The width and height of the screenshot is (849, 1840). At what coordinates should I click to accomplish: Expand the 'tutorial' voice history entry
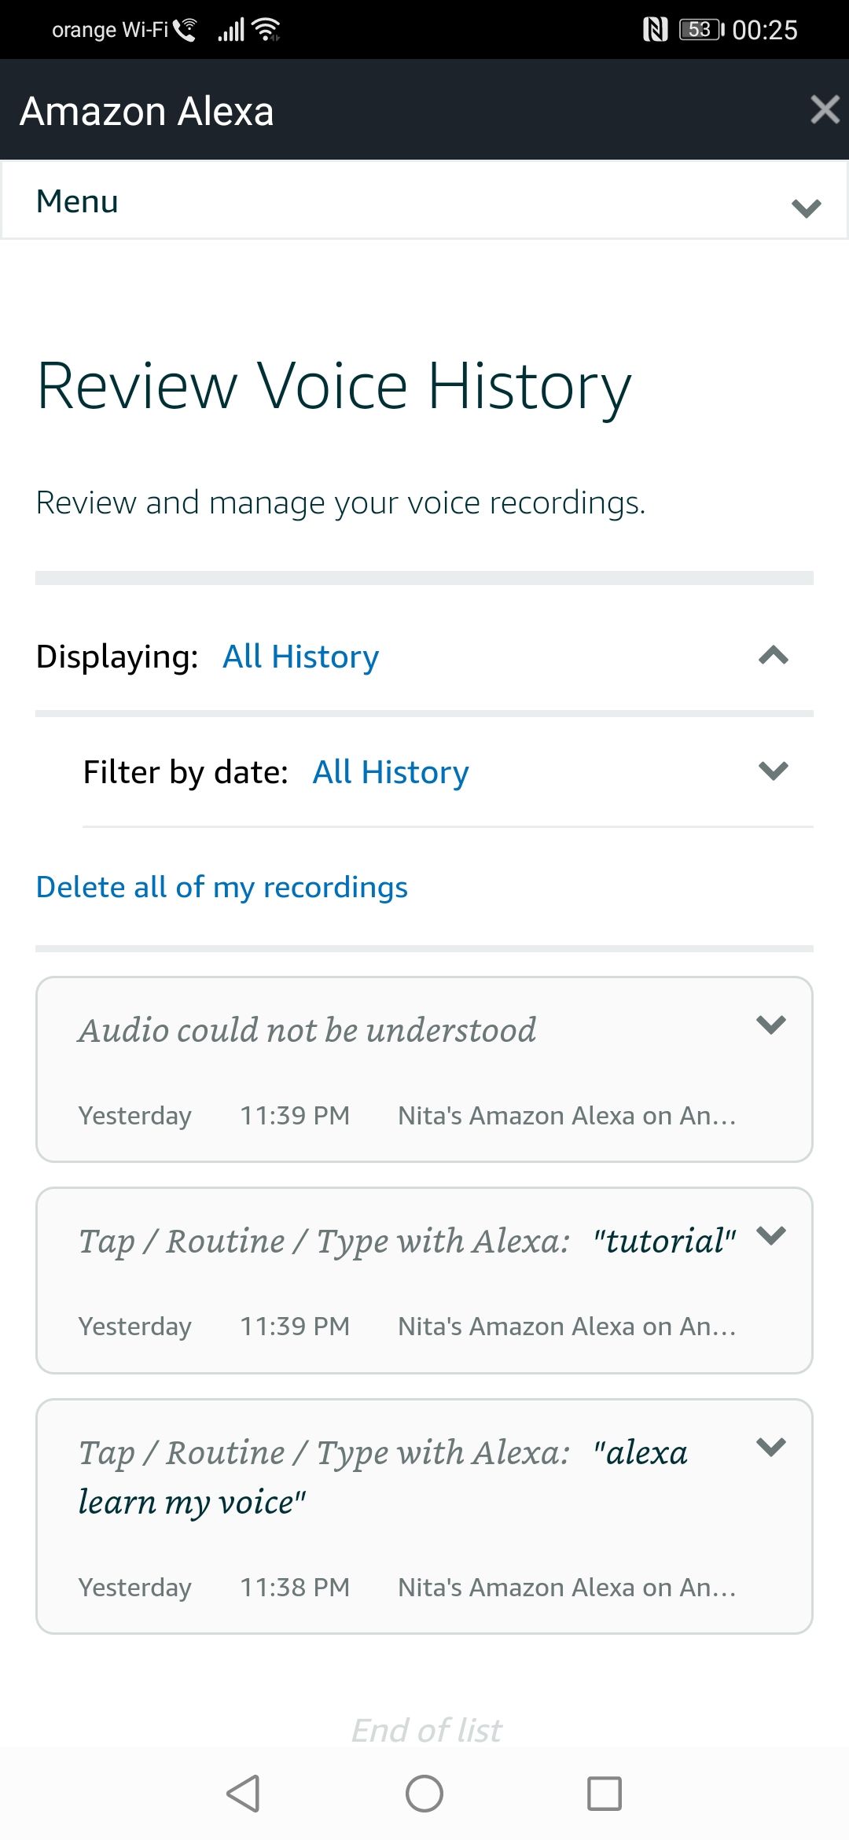coord(774,1235)
